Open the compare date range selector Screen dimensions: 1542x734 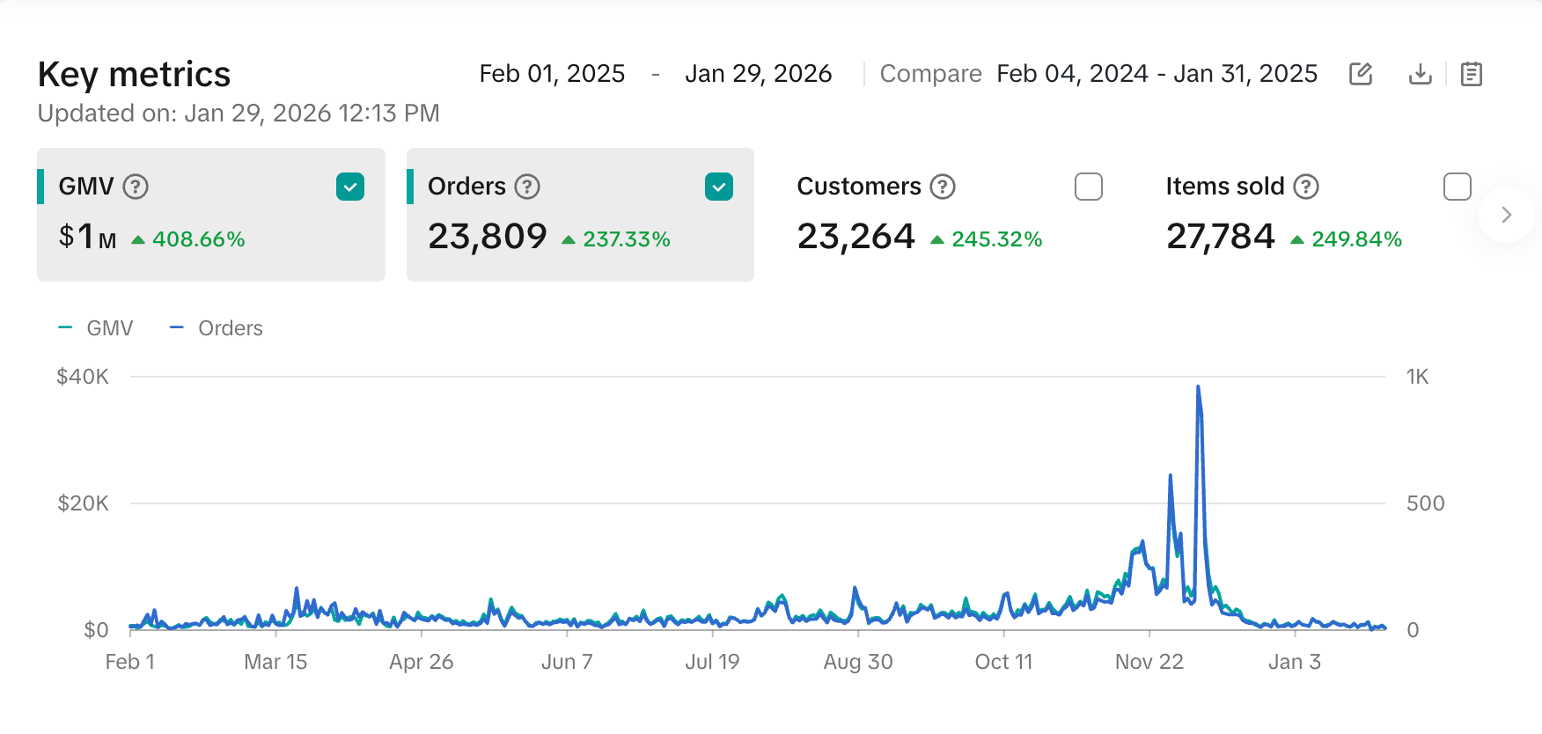pos(1156,74)
